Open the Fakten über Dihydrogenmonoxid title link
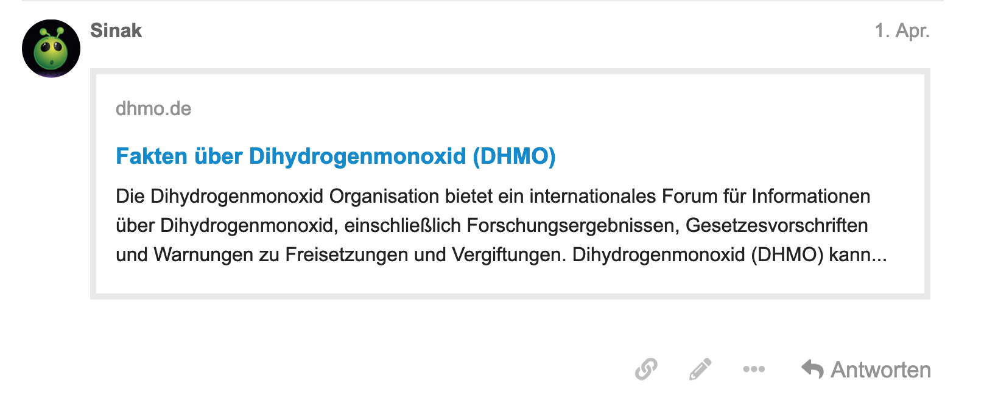This screenshot has height=403, width=984. 292,156
